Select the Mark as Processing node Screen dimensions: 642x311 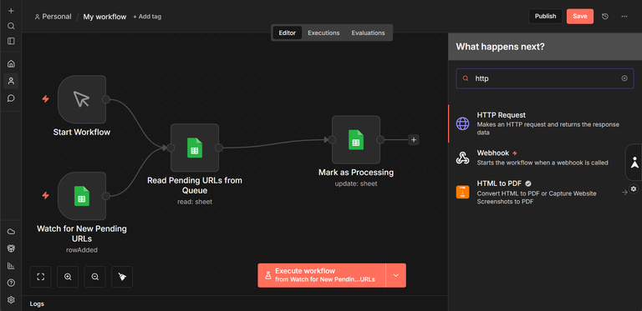[356, 139]
